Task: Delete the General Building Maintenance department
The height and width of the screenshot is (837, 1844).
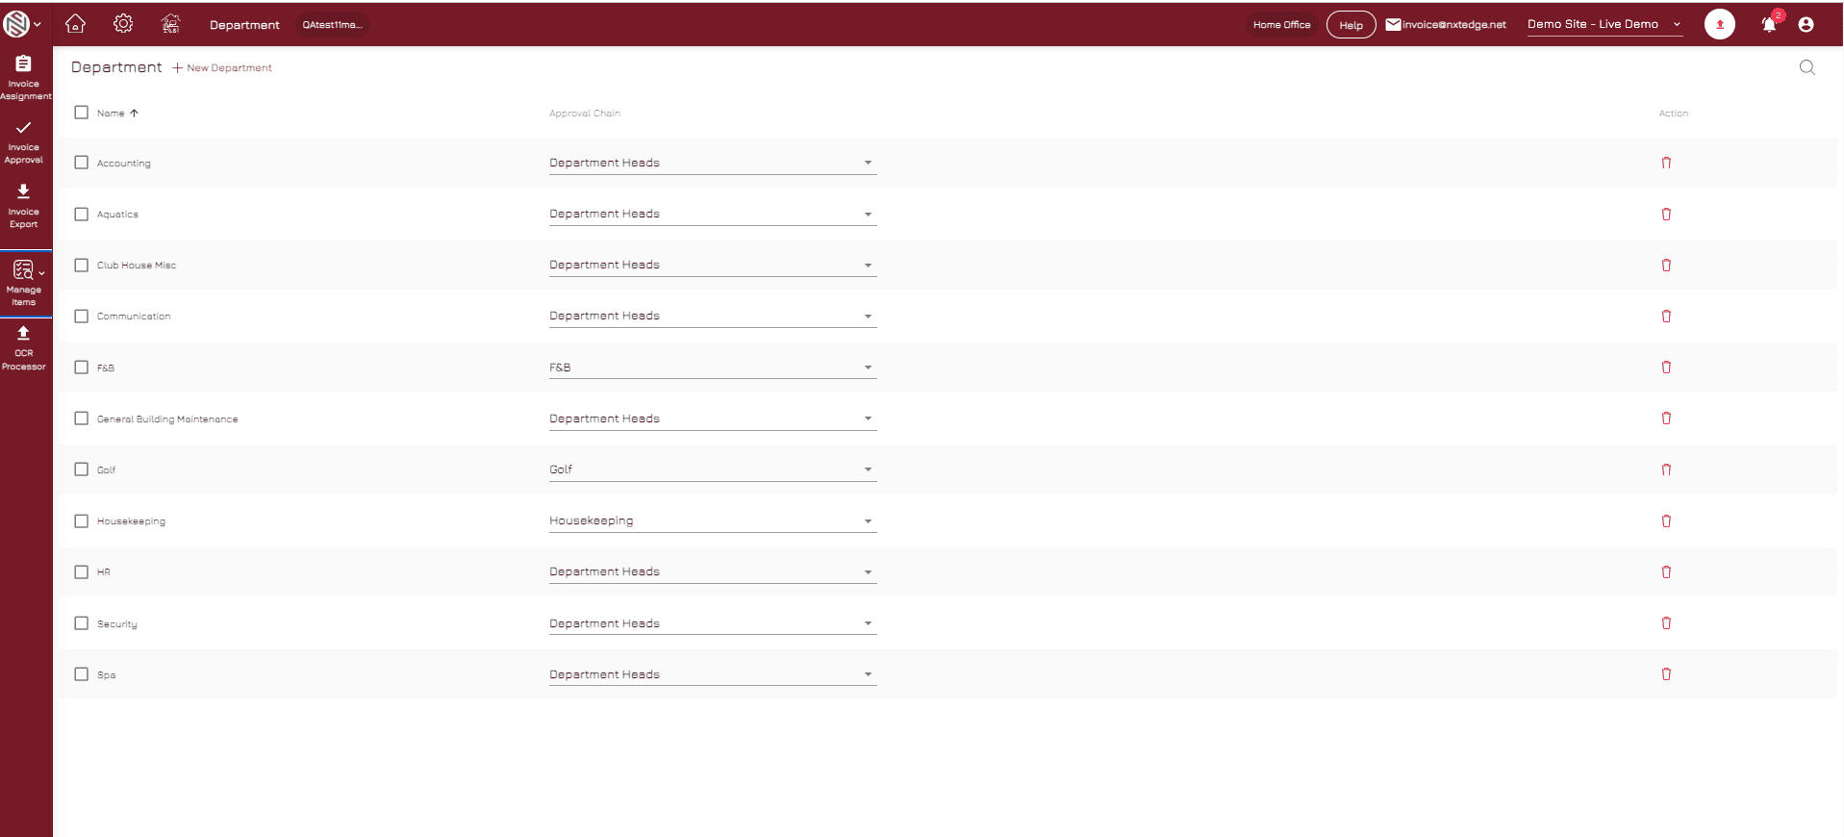Action: (x=1666, y=418)
